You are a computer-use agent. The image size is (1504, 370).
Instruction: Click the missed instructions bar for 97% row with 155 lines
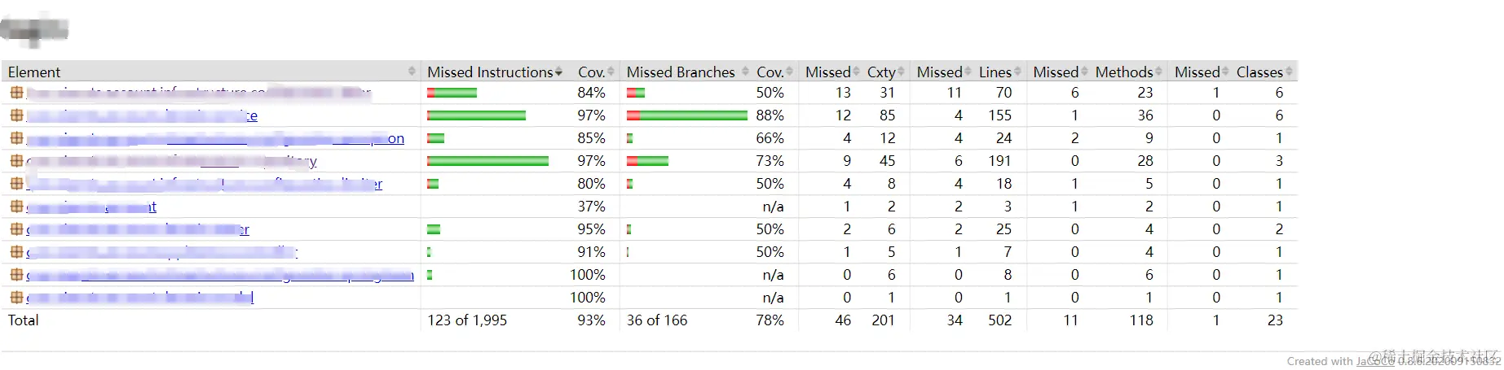(x=476, y=115)
